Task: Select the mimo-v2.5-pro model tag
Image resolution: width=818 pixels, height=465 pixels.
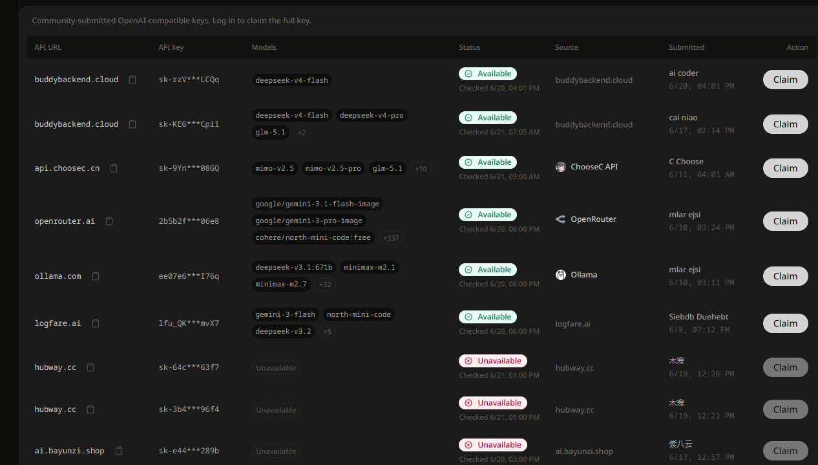Action: pyautogui.click(x=333, y=168)
